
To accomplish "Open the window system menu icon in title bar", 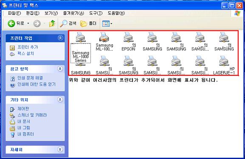I will 5,5.
